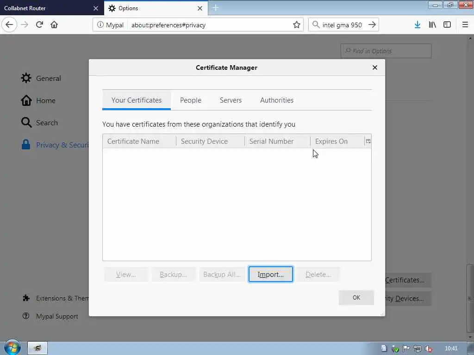
Task: Open the column picker icon
Action: pos(368,141)
